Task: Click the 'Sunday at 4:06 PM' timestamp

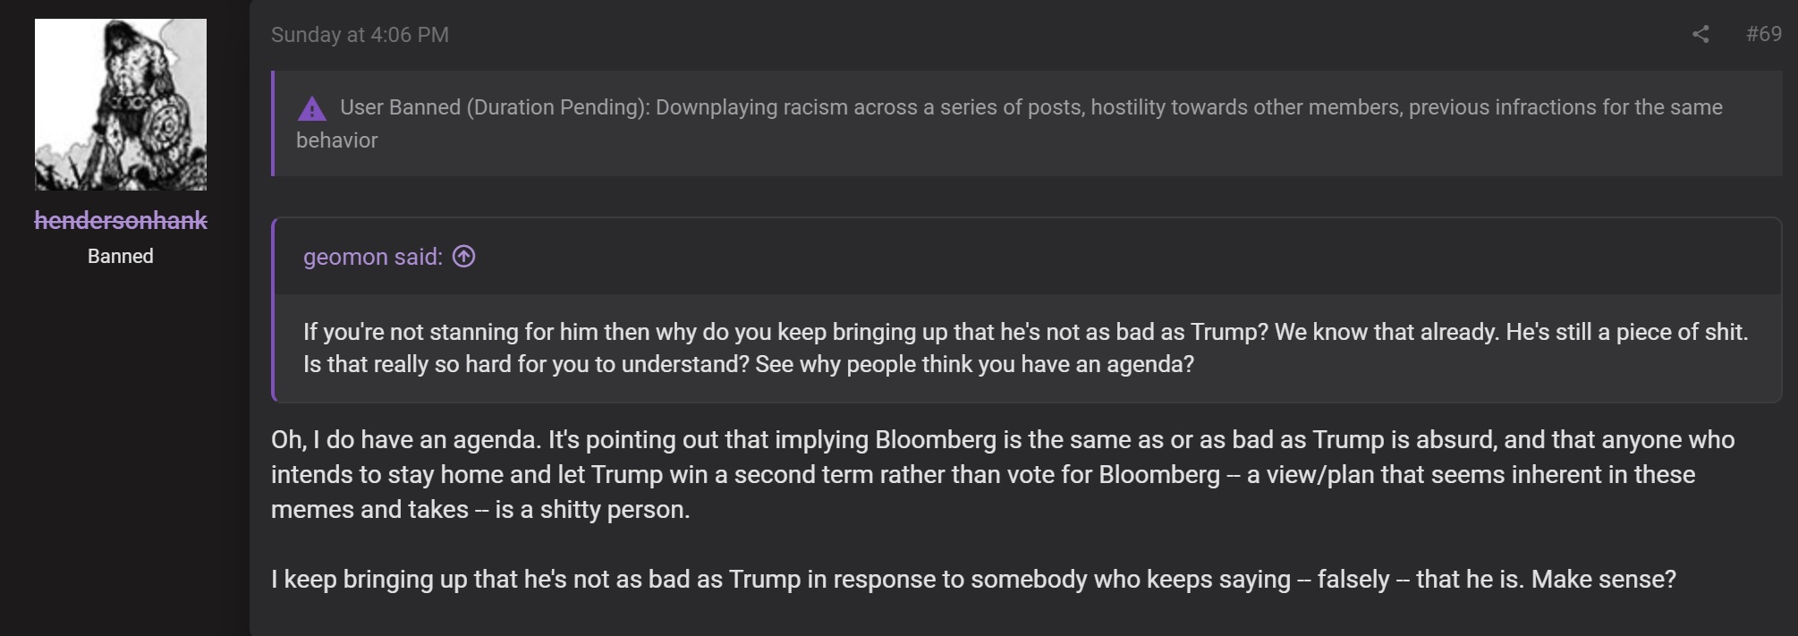Action: [x=360, y=35]
